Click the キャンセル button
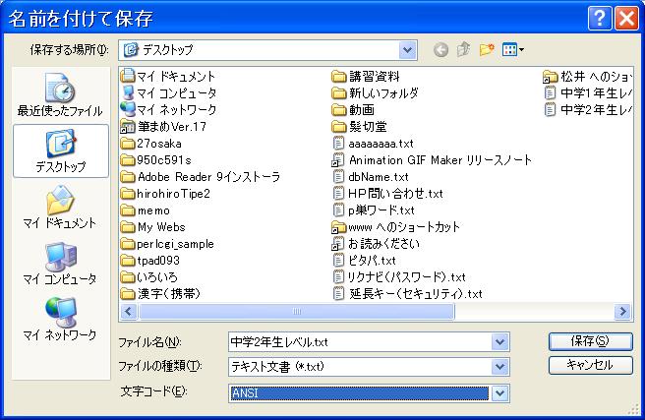The width and height of the screenshot is (645, 420). (x=589, y=365)
